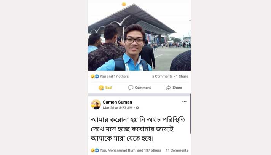271x155 pixels.
Task: Open the Mar 26 at 8:23 AM timestamp
Action: point(118,108)
